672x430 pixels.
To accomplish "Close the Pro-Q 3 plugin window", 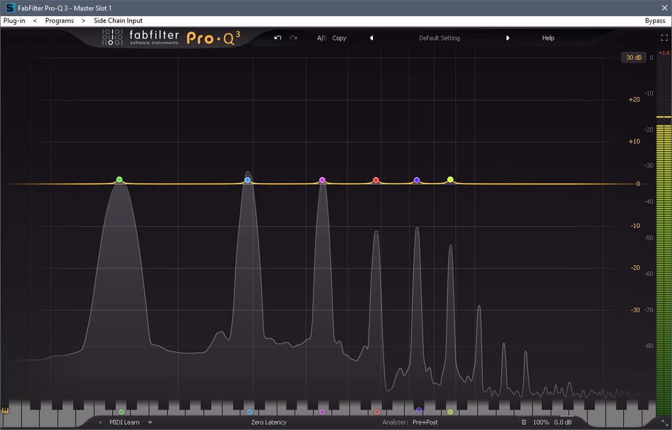I will [664, 8].
